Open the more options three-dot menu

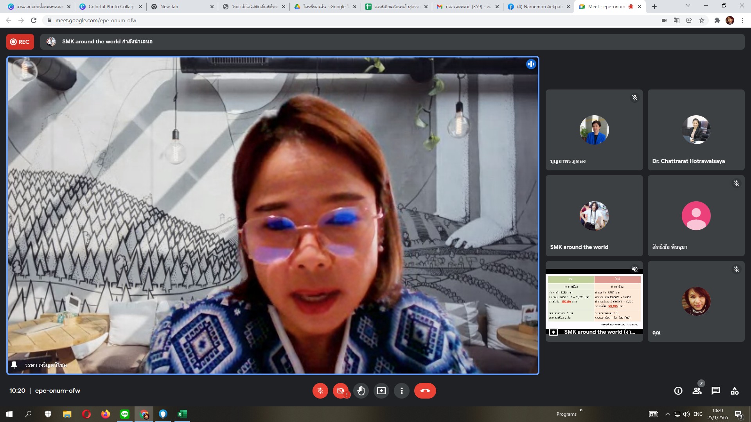coord(402,391)
